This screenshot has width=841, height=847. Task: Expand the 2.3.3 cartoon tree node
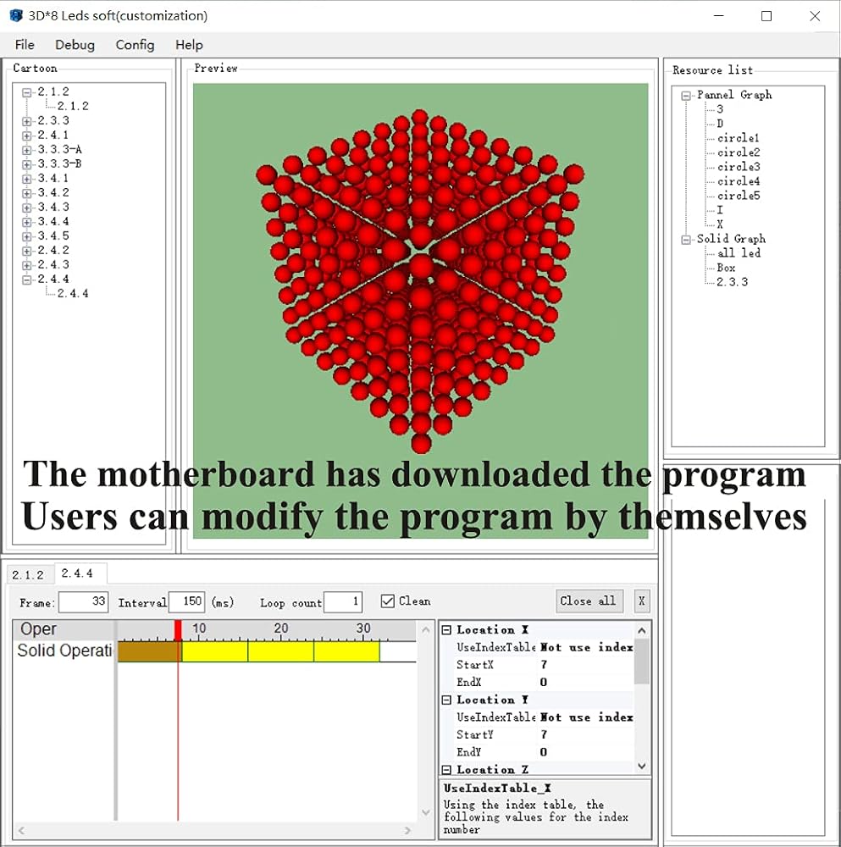click(26, 121)
